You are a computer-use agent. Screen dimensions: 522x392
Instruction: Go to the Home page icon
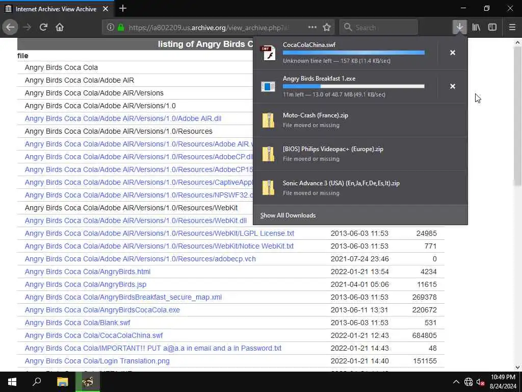[x=60, y=28]
